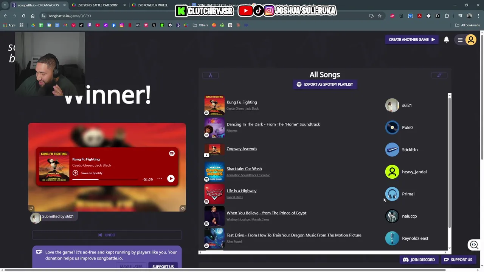
Task: Click the CeeLo Green artist link
Action: (x=235, y=108)
